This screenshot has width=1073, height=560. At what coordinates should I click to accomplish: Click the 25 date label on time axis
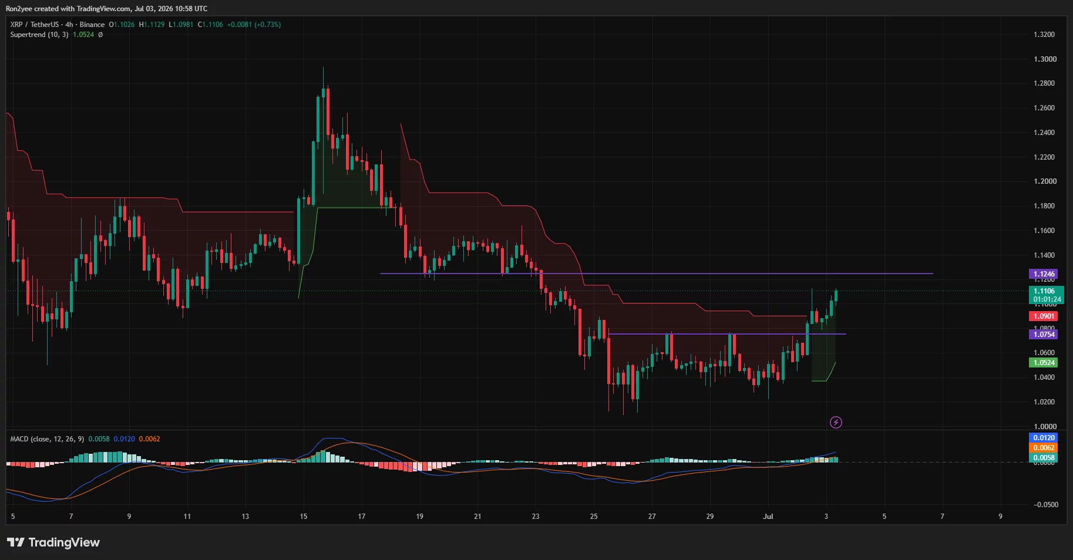tap(594, 517)
